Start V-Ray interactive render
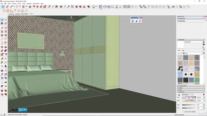The height and width of the screenshot is (116, 207). [x=109, y=7]
